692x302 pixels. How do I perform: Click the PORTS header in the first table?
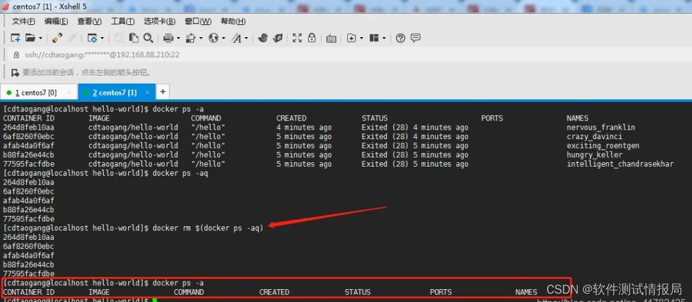tap(492, 118)
